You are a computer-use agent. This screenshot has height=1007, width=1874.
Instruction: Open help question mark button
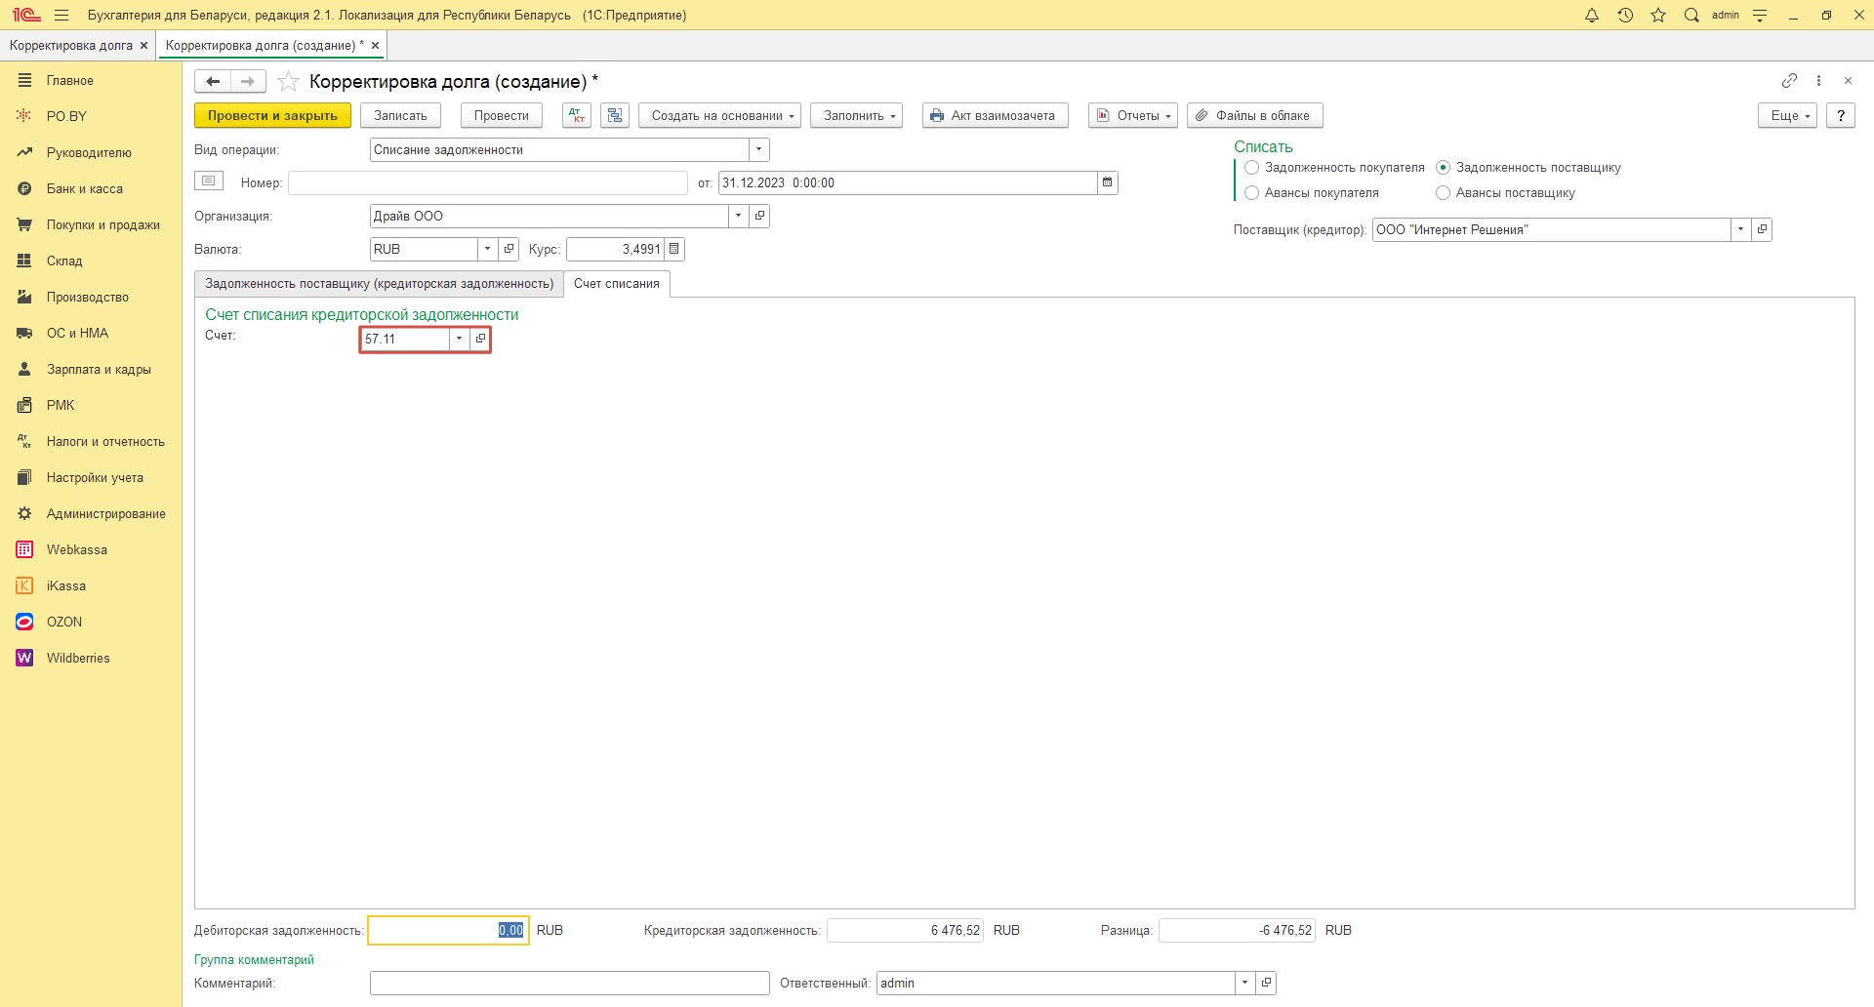(1840, 115)
